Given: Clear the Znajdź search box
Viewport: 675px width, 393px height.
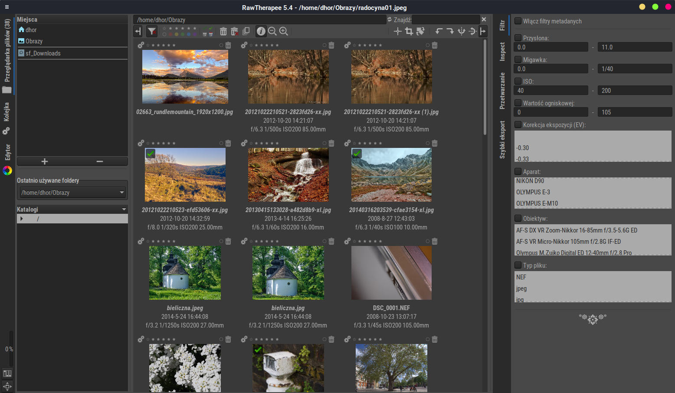Looking at the screenshot, I should [484, 20].
